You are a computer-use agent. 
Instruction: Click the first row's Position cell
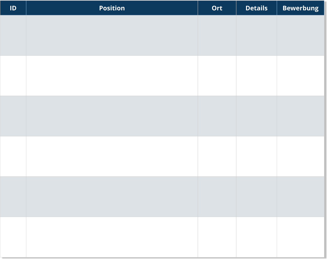pyautogui.click(x=112, y=35)
